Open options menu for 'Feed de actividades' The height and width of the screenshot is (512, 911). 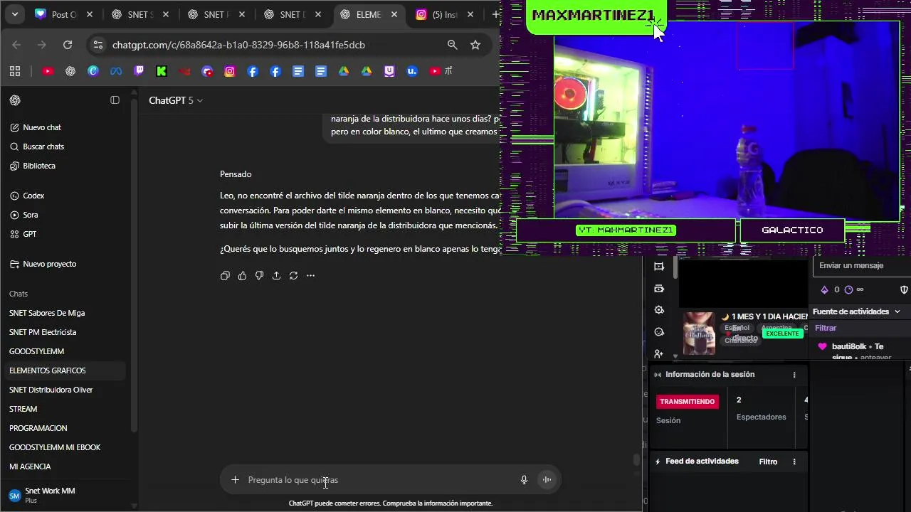coord(794,462)
